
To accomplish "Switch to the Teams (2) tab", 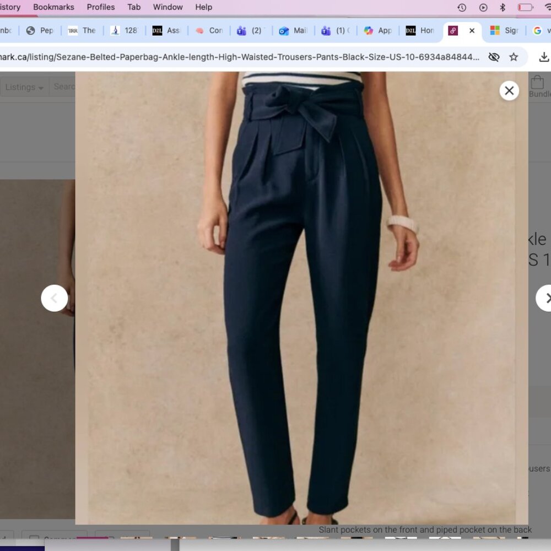I will click(251, 30).
